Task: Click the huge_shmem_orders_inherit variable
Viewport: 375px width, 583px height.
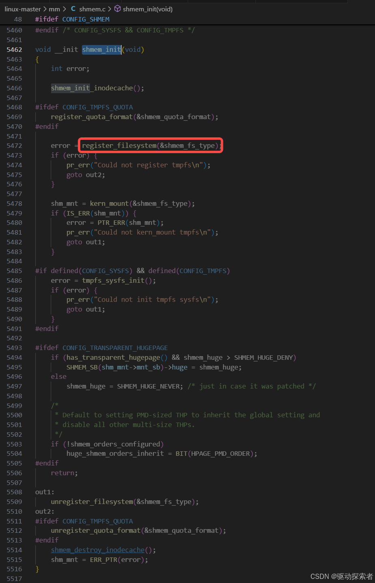Action: click(115, 453)
